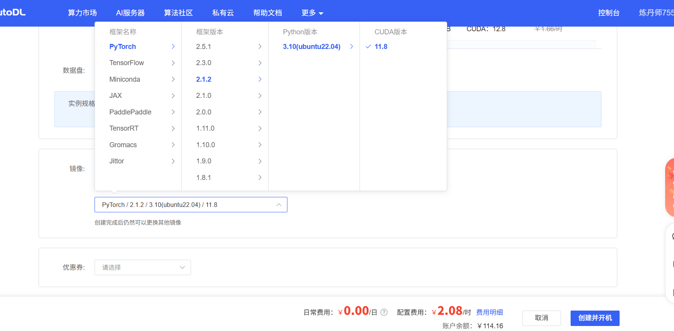Expand JAX chevron arrow

173,96
